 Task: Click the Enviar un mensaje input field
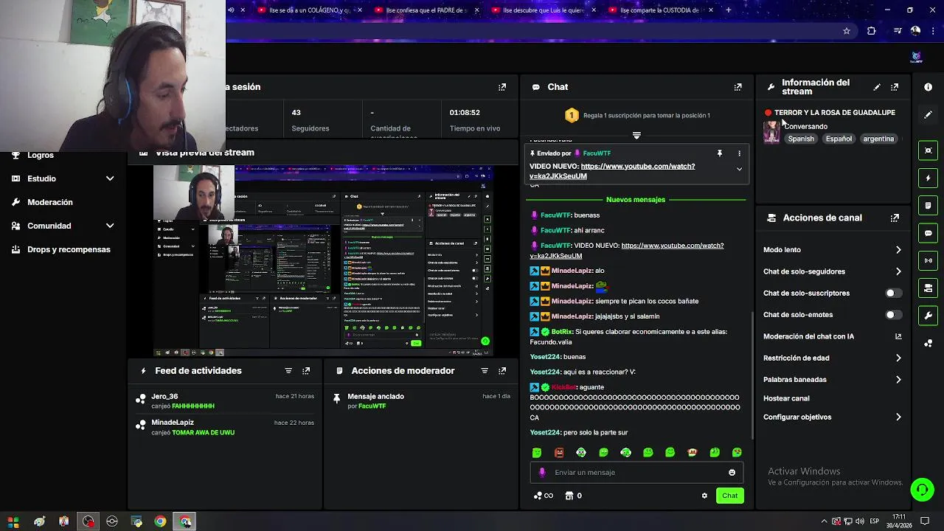tap(636, 473)
